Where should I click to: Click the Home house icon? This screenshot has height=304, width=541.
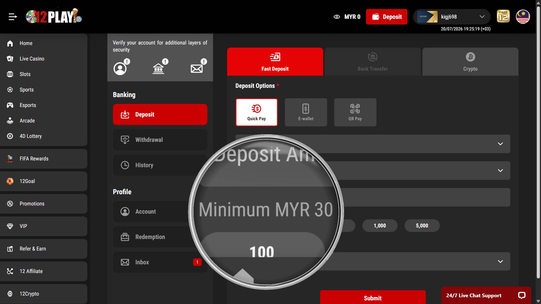click(x=10, y=43)
